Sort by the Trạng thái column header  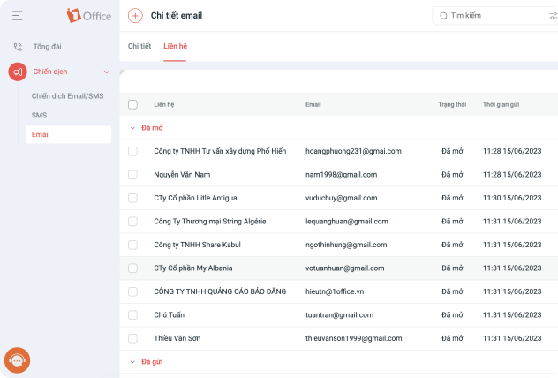[452, 104]
